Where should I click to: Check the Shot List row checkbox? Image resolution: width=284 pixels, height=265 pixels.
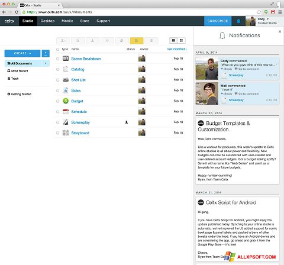point(57,80)
